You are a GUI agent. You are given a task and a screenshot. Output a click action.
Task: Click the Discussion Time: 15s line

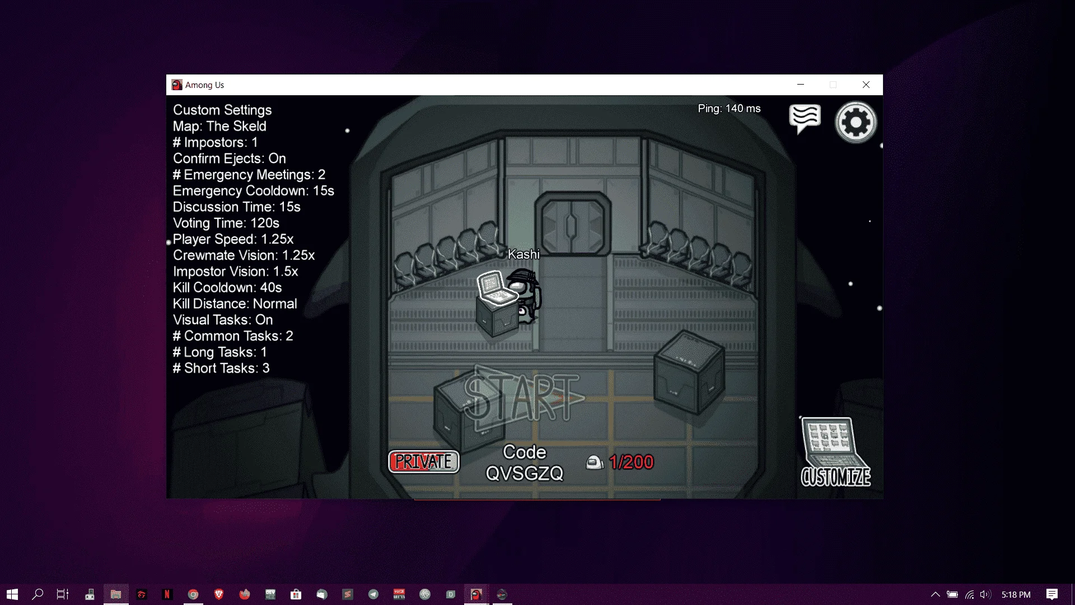(237, 207)
